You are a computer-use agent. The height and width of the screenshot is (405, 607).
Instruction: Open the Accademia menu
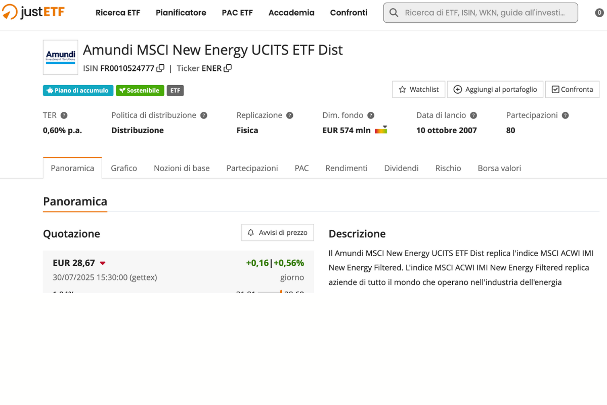(x=291, y=13)
